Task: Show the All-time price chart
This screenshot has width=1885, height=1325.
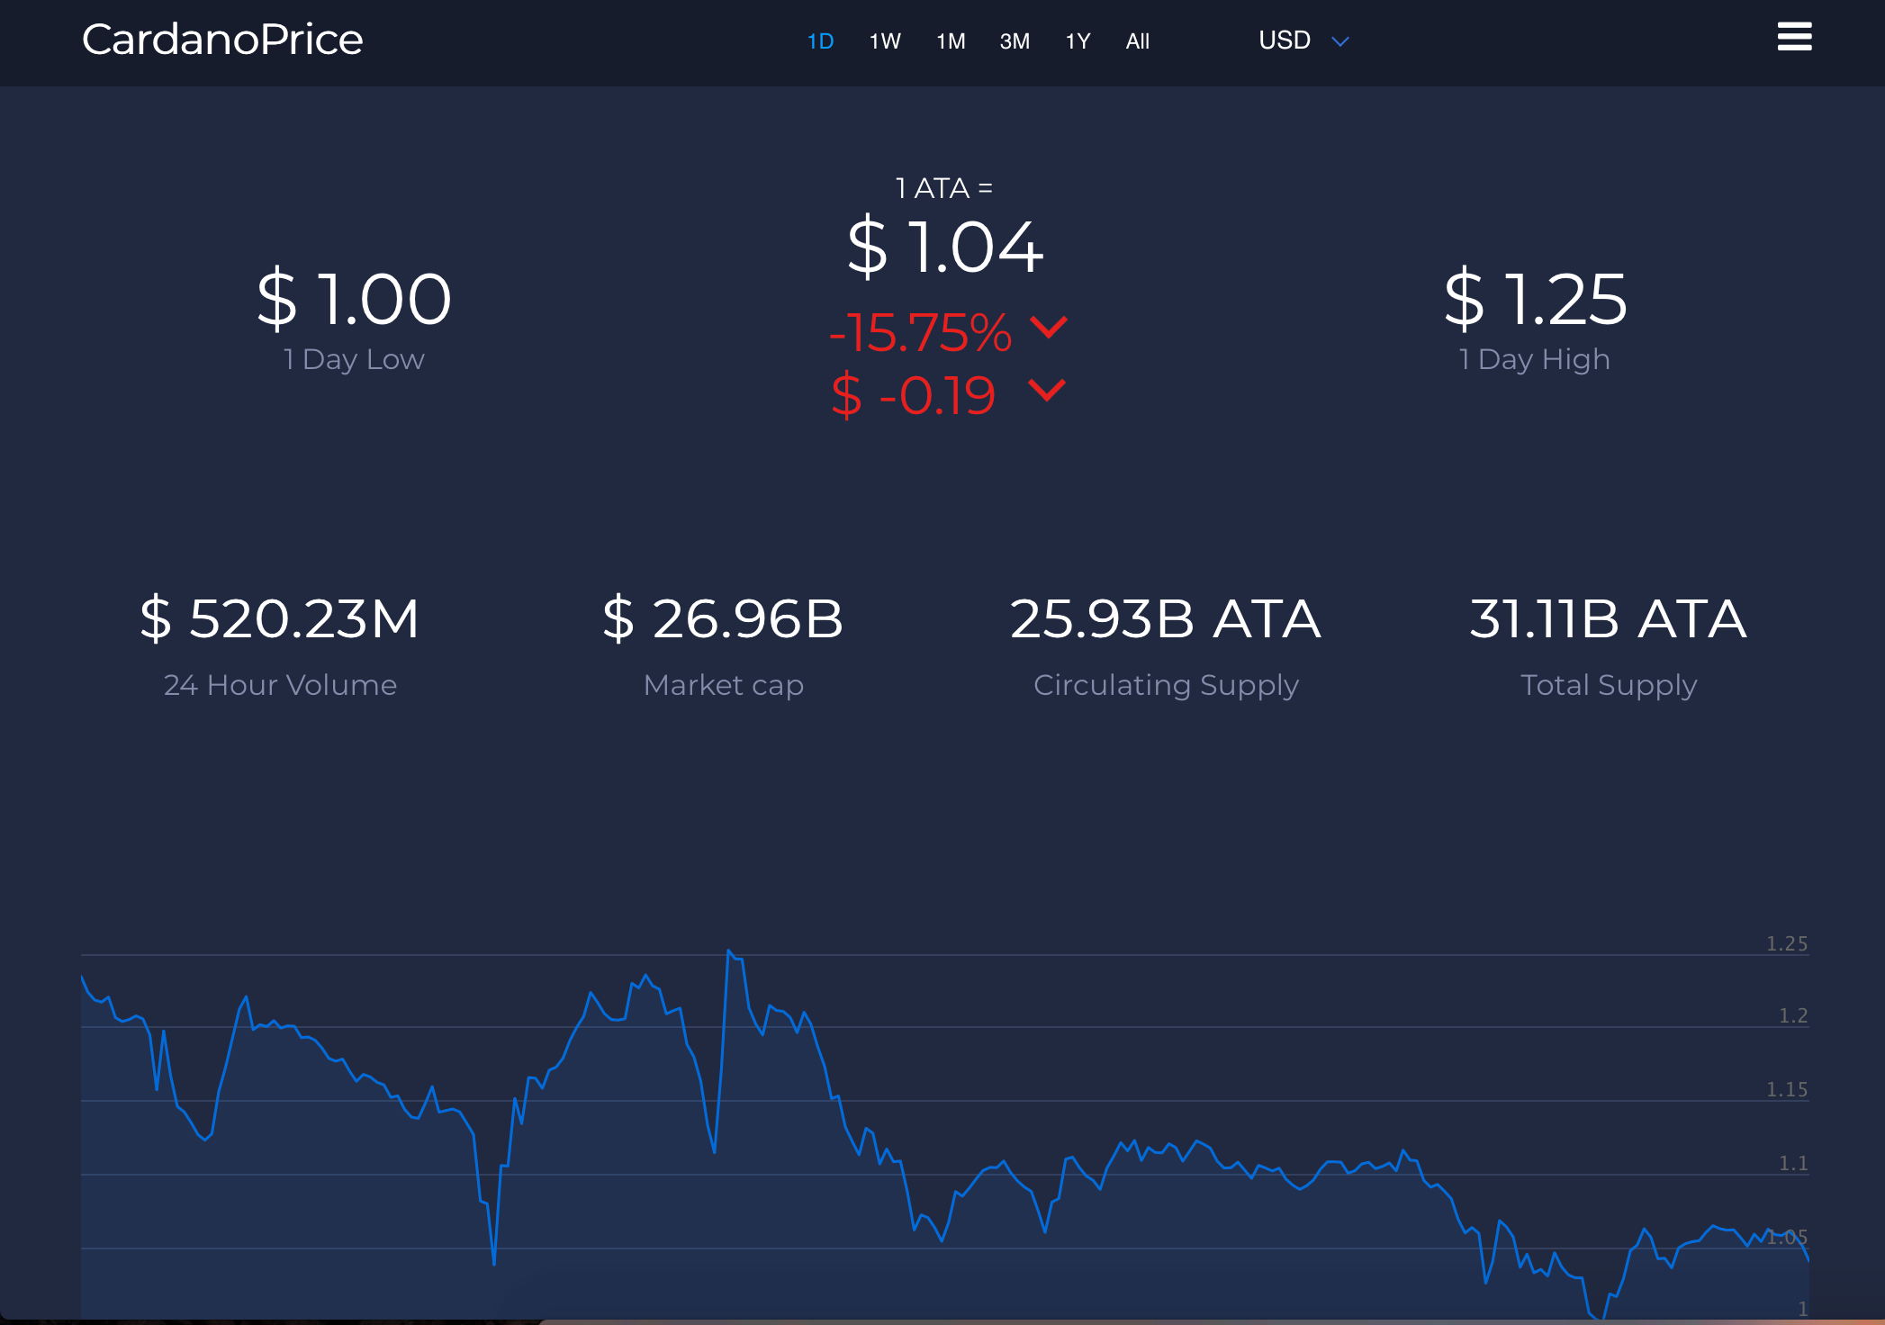Action: [1137, 41]
